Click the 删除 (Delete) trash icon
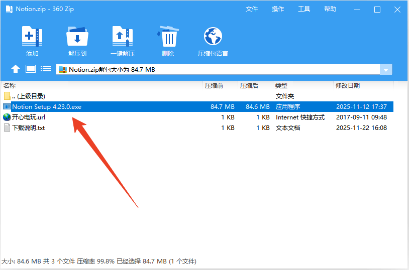This screenshot has height=270, width=409. coord(168,36)
